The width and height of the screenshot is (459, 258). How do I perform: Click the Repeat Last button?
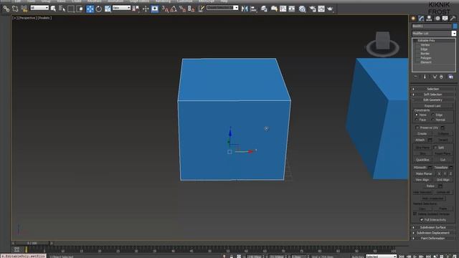coord(432,106)
